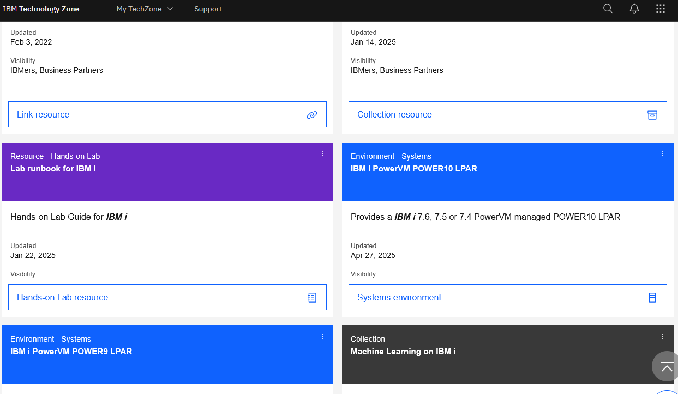Select Support in the top navigation

(x=208, y=9)
